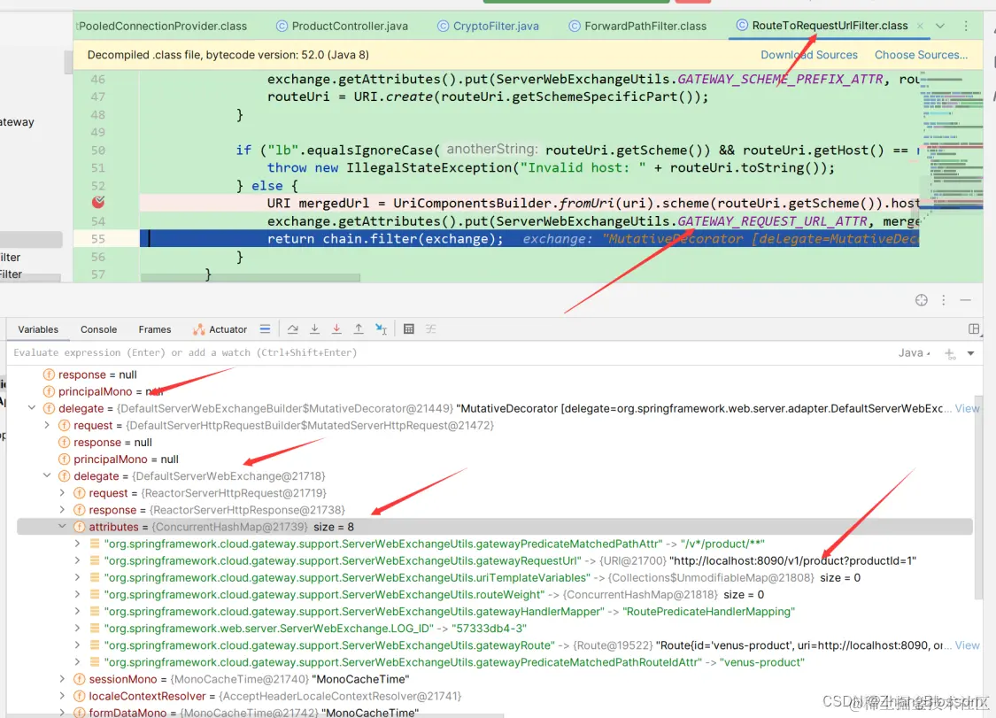Click the entry icon of gatewayRequestUrl row
This screenshot has width=996, height=718.
coord(95,560)
